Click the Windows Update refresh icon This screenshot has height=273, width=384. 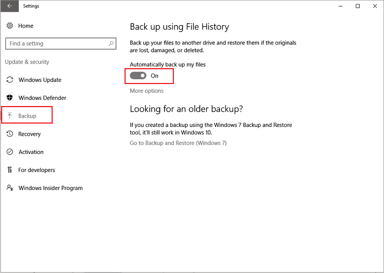[9, 80]
